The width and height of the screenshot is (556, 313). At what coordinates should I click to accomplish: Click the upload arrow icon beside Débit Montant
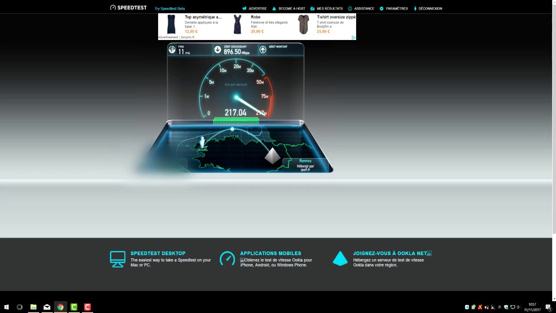pos(263,50)
